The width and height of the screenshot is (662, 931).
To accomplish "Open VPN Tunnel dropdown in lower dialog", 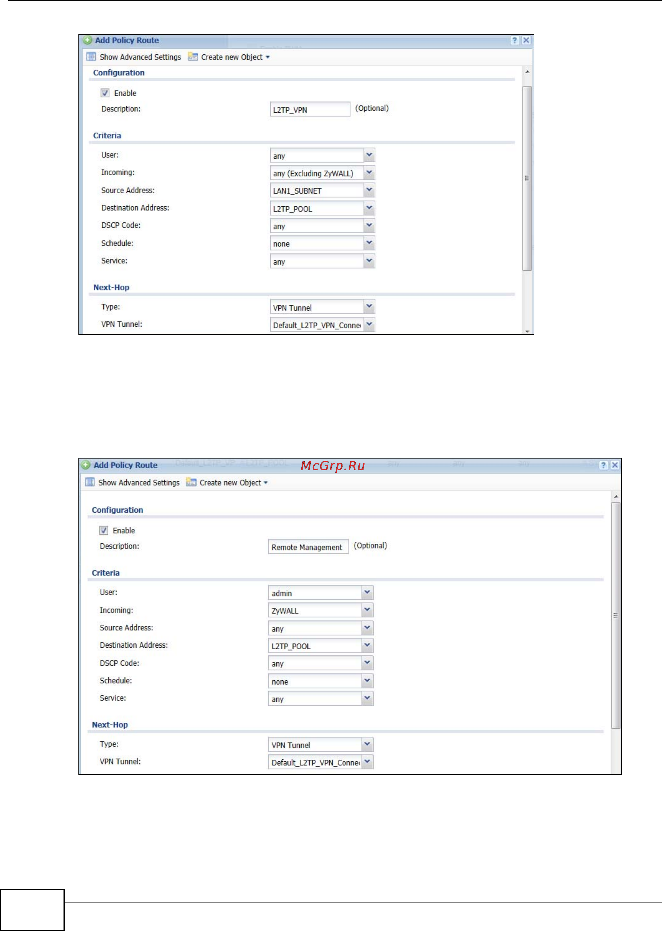I will click(367, 762).
